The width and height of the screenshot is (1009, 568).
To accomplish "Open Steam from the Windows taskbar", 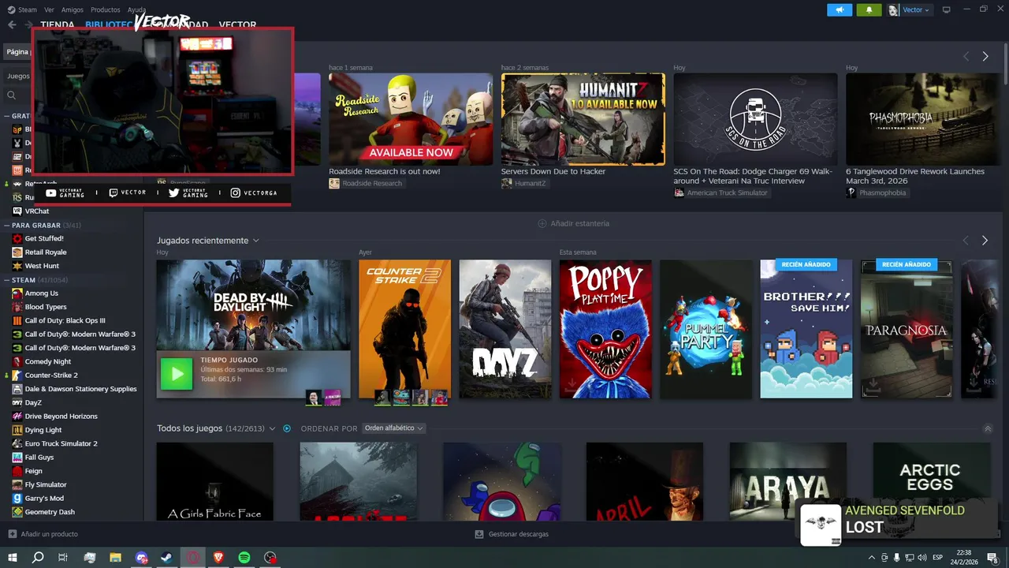I will point(167,558).
